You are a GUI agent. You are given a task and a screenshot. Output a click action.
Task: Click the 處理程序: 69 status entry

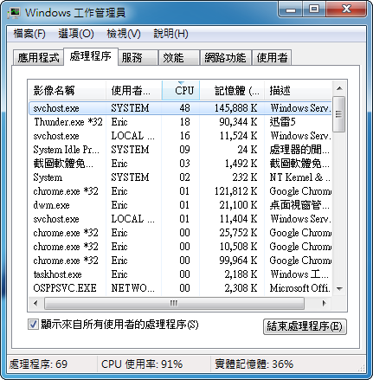click(x=38, y=364)
